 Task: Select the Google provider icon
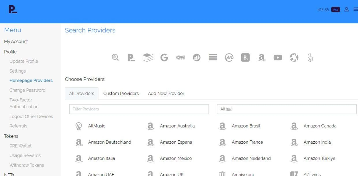(x=164, y=58)
